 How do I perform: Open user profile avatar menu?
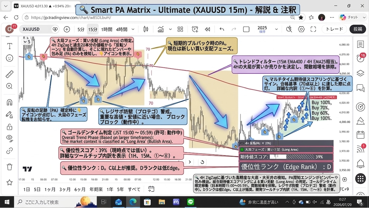click(x=10, y=30)
